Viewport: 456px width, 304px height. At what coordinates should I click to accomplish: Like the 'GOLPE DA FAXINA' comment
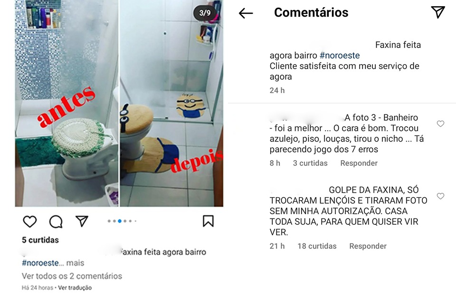[x=441, y=196]
